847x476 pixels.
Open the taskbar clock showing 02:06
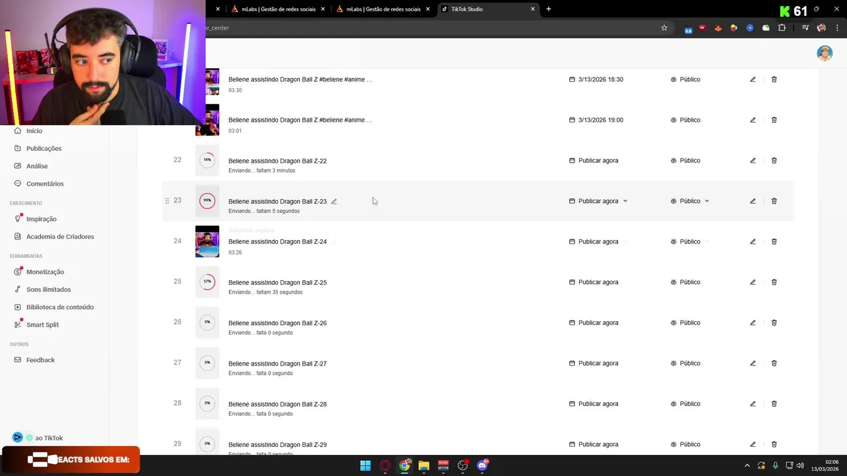824,465
